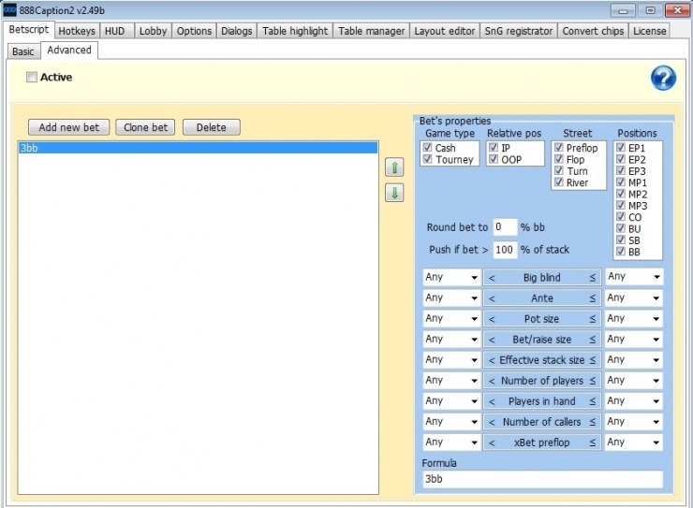This screenshot has width=693, height=508.
Task: Toggle the BU position checkbox
Action: tap(621, 228)
